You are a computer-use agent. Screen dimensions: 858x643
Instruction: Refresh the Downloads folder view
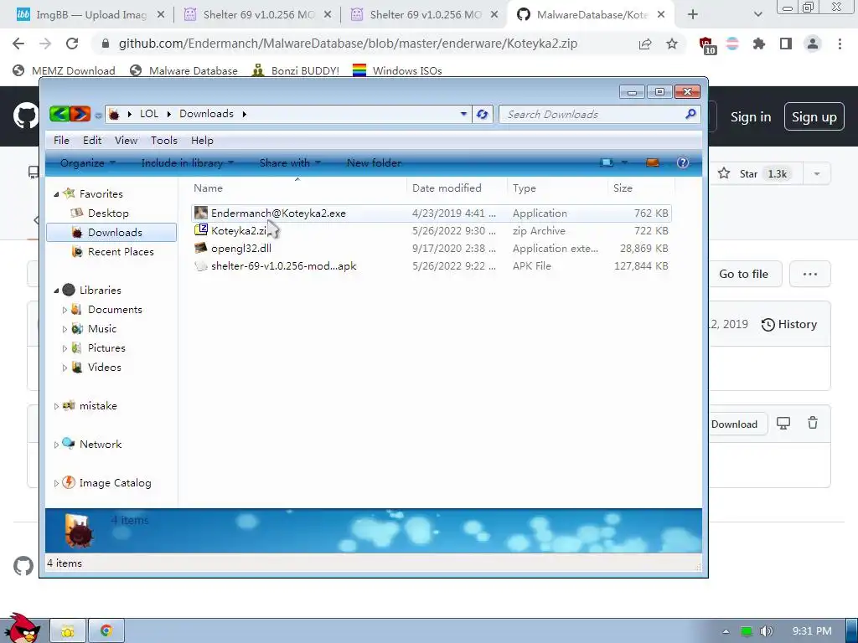coord(482,114)
